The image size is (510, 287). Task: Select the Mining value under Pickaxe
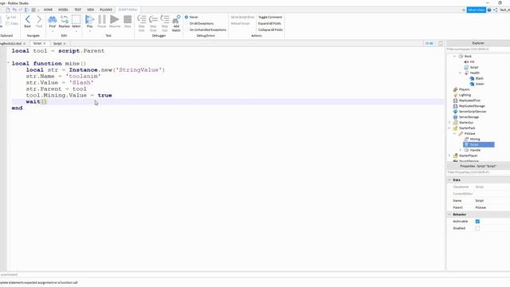[x=473, y=139]
